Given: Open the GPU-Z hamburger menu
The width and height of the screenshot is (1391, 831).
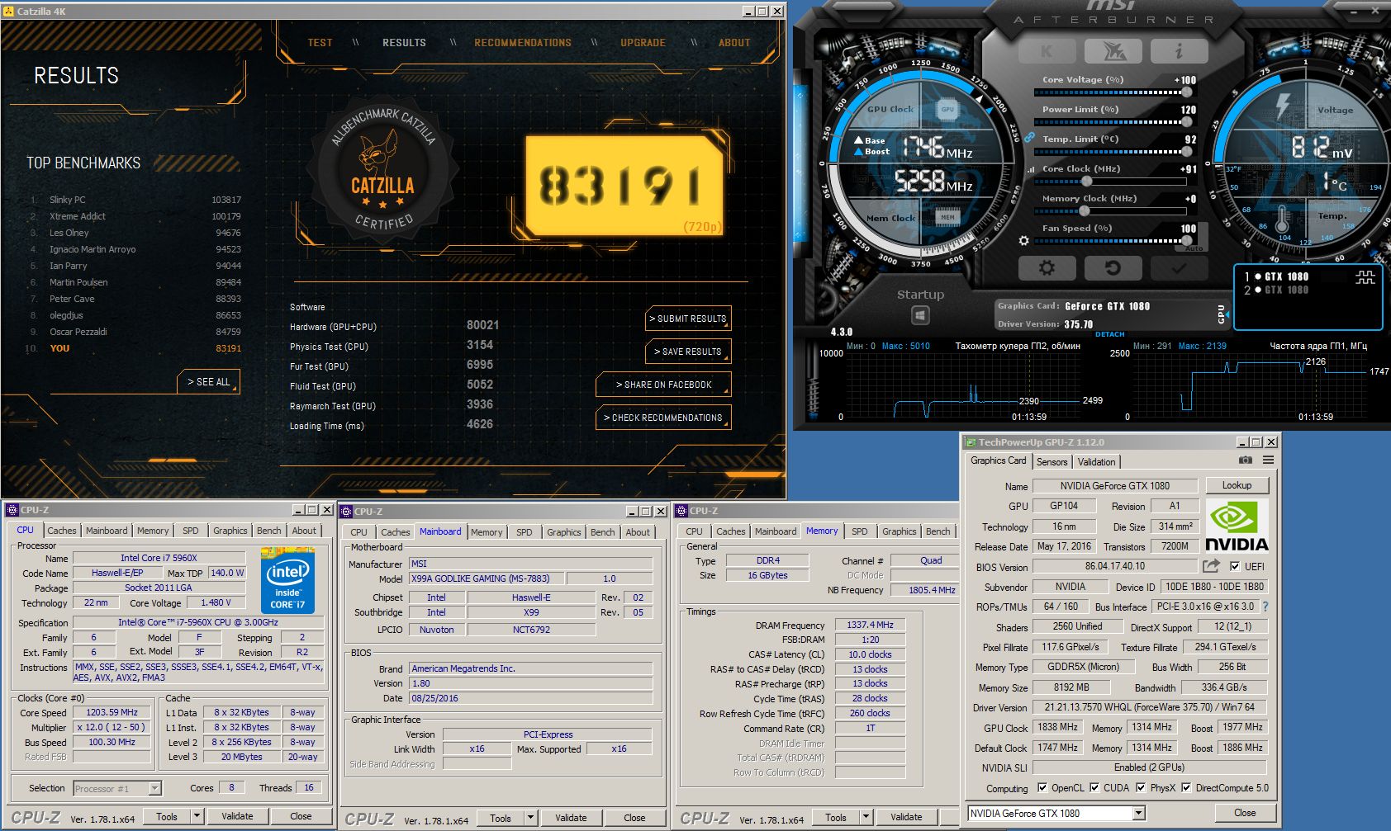Looking at the screenshot, I should (x=1268, y=460).
